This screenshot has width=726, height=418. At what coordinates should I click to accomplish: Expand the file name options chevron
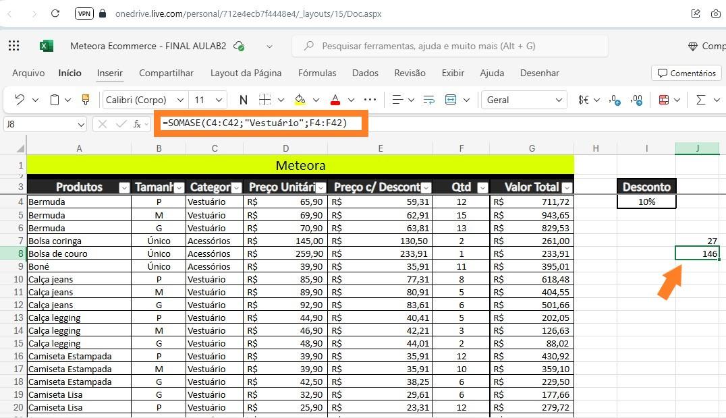click(x=269, y=47)
